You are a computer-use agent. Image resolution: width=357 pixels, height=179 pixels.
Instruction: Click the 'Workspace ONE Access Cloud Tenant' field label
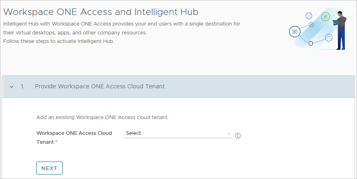pos(74,137)
